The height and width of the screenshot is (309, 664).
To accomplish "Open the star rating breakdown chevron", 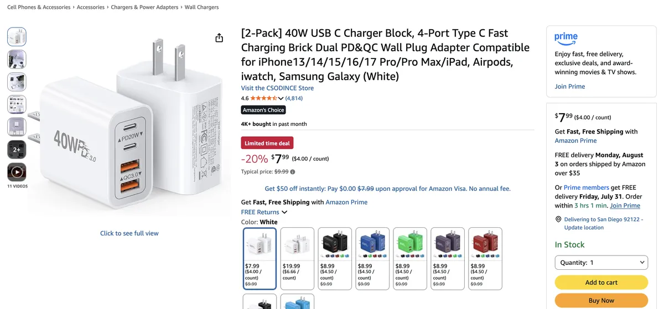I will 281,98.
